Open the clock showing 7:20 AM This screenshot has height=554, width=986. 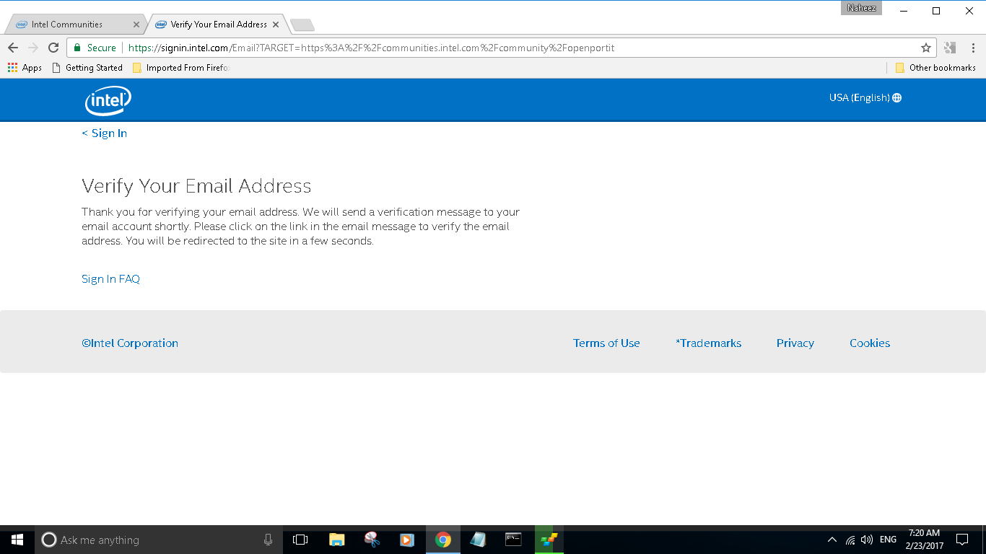coord(924,540)
